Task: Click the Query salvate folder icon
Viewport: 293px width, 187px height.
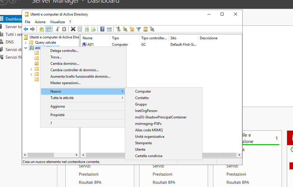Action: [31, 42]
